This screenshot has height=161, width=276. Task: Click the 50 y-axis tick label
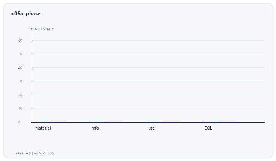20,54
